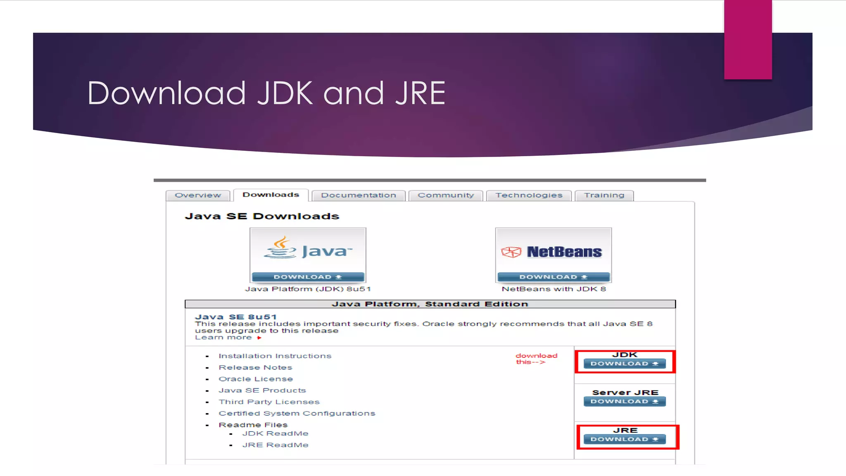Click Download button under Java logo
This screenshot has width=846, height=476.
tap(308, 277)
